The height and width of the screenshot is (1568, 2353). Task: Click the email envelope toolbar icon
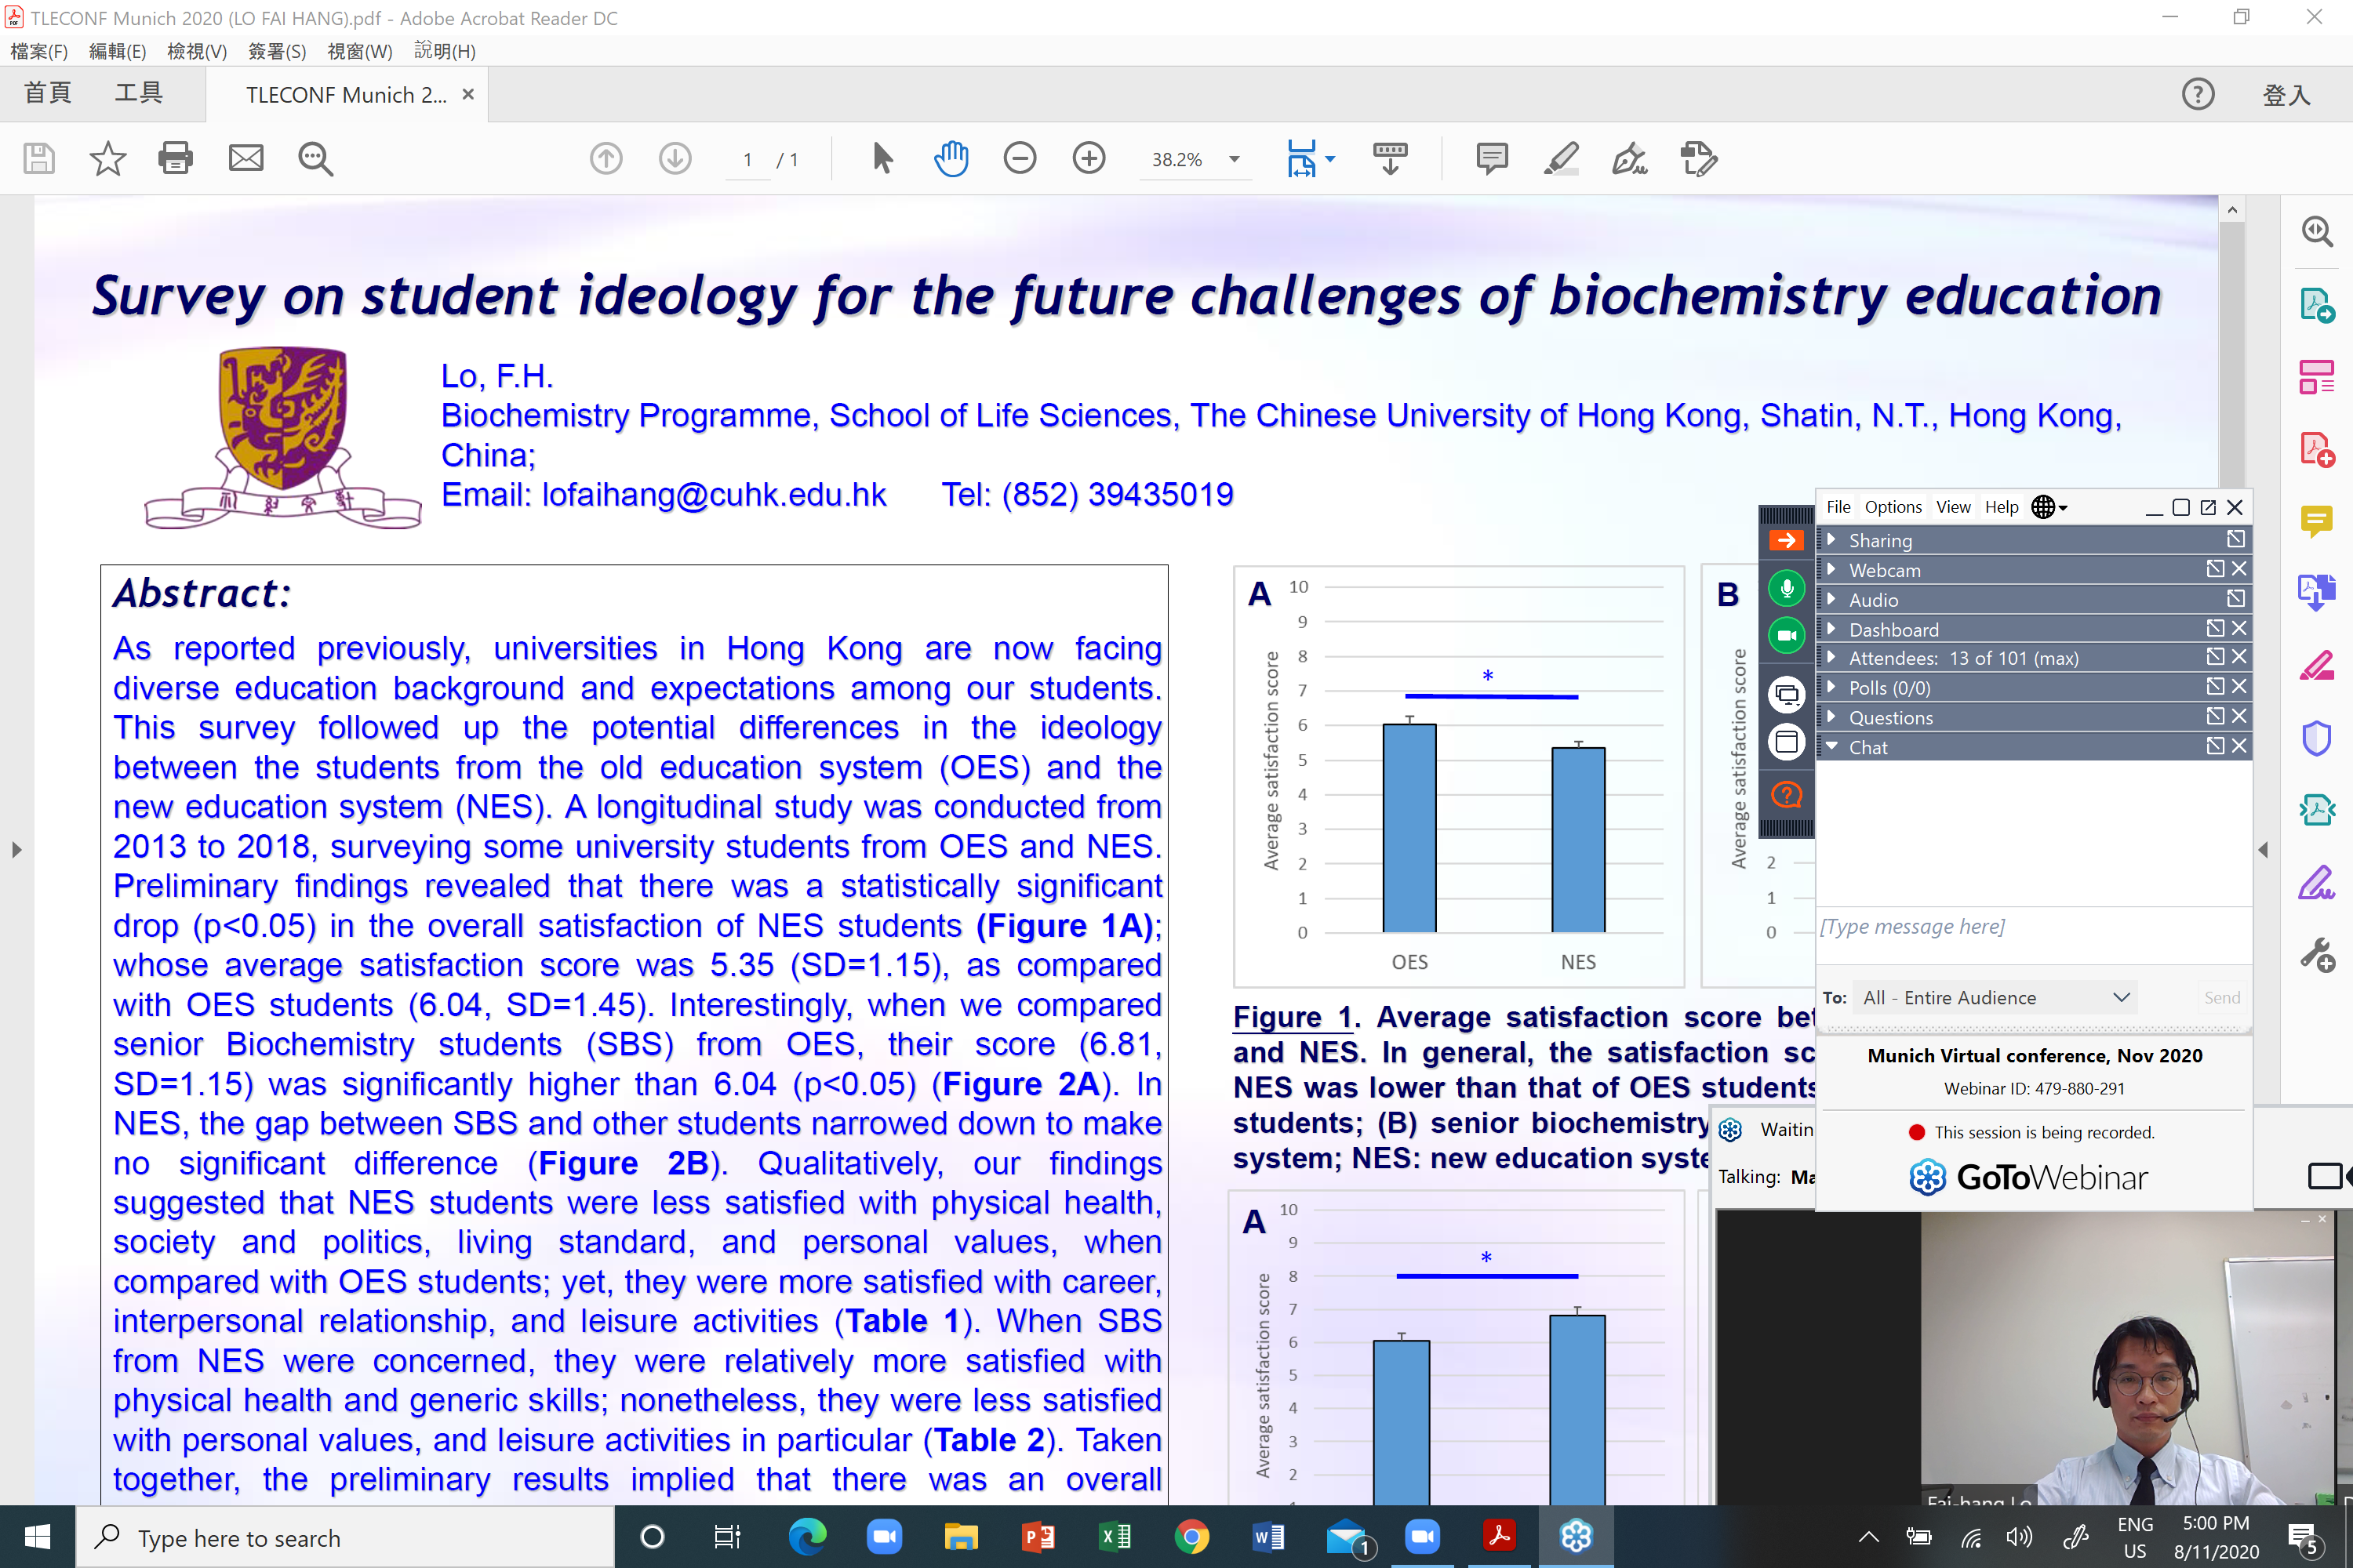[245, 158]
